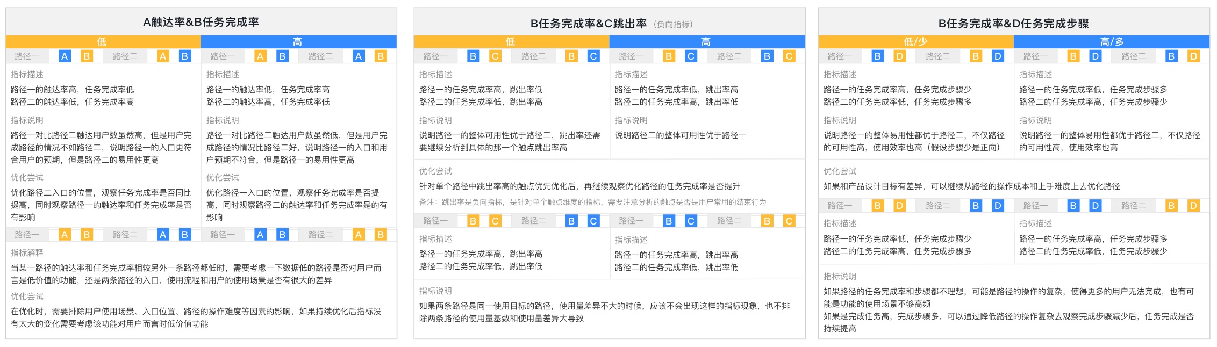This screenshot has height=347, width=1217.
Task: Click blue D badge in top row under 低/少 header
Action: click(x=998, y=56)
